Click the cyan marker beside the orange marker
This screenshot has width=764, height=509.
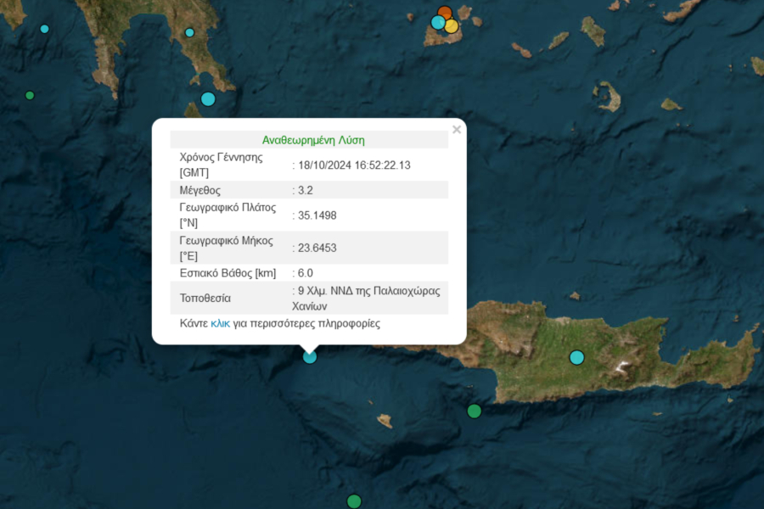click(437, 22)
